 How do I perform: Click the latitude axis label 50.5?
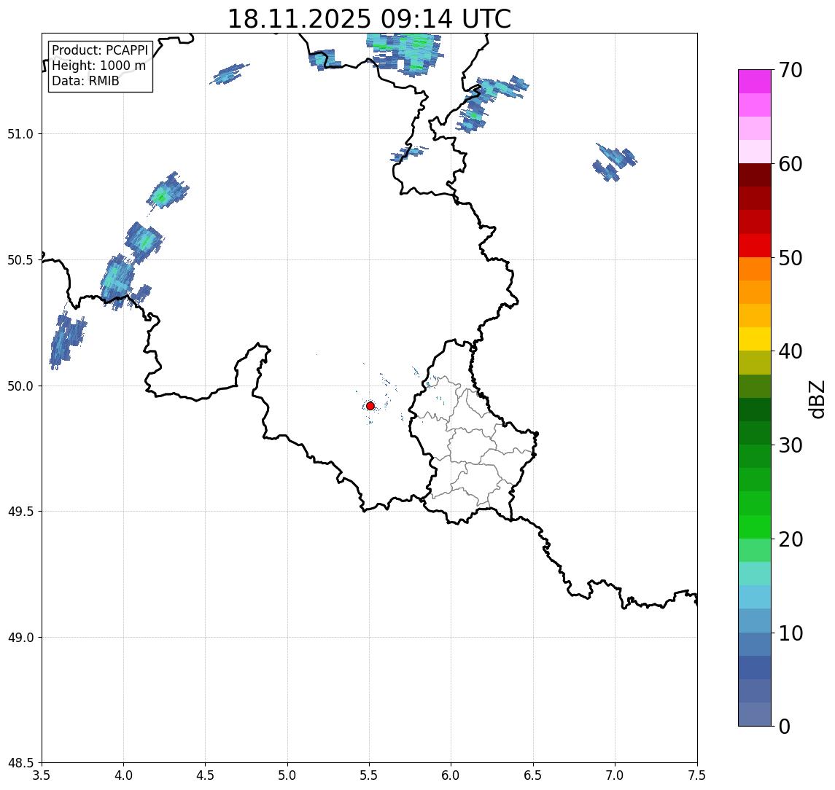point(20,260)
